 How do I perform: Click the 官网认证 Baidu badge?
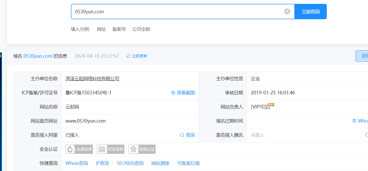142,149
